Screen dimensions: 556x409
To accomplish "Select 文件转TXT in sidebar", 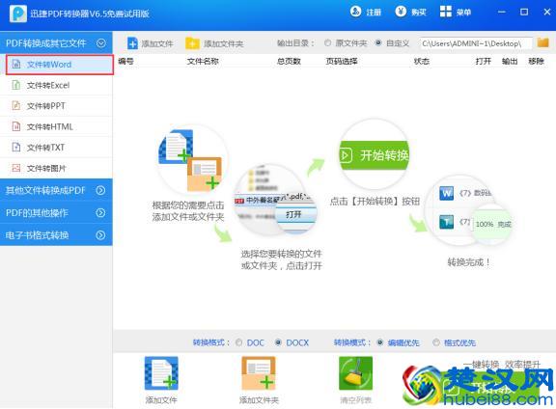I will click(x=56, y=147).
